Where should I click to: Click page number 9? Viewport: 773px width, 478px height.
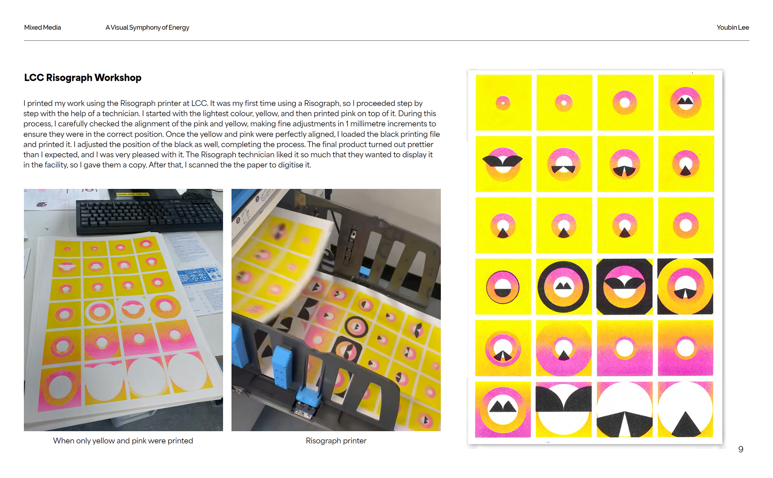click(741, 449)
